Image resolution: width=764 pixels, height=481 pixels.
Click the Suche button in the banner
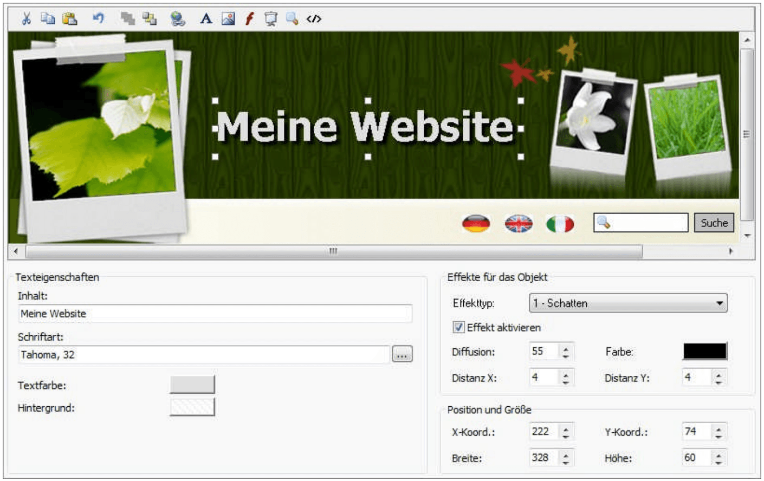click(x=715, y=222)
